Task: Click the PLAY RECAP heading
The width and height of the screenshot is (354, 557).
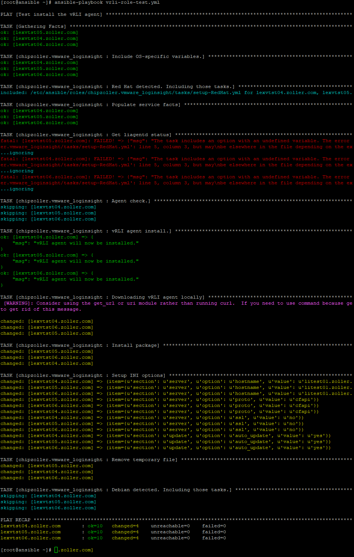Action: (15, 520)
